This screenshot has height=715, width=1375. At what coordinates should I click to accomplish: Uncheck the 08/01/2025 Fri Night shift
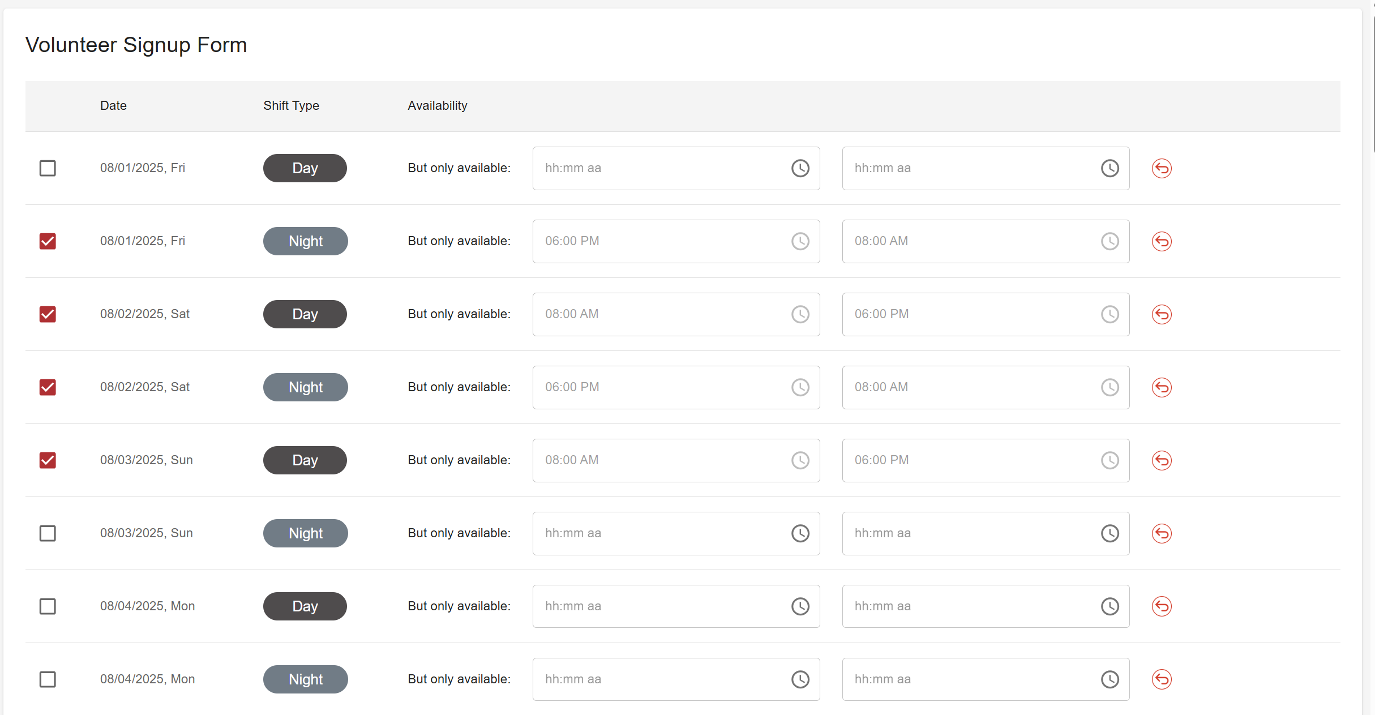point(48,241)
